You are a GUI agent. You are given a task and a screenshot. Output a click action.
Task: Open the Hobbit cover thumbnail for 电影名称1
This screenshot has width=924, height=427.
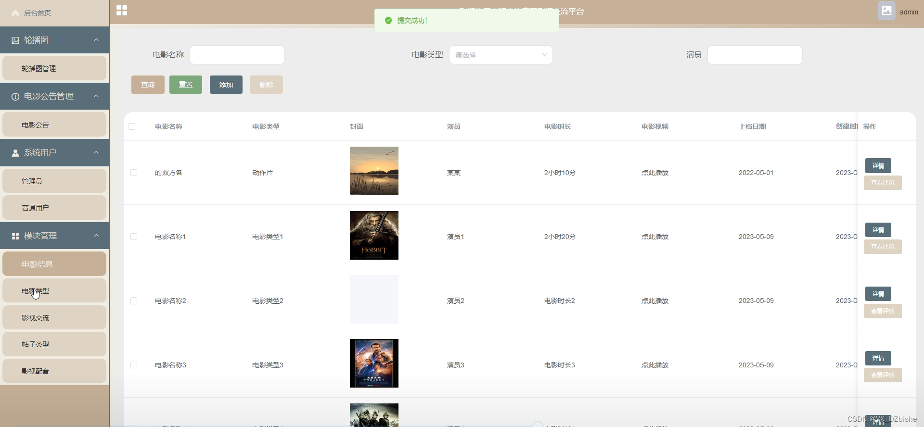pos(374,235)
